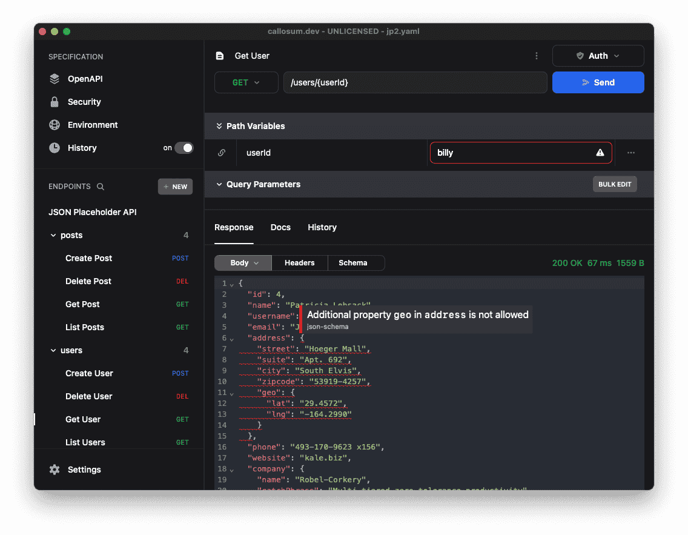Click the 200 OK status text
Viewport: 688px width, 535px height.
pos(567,263)
